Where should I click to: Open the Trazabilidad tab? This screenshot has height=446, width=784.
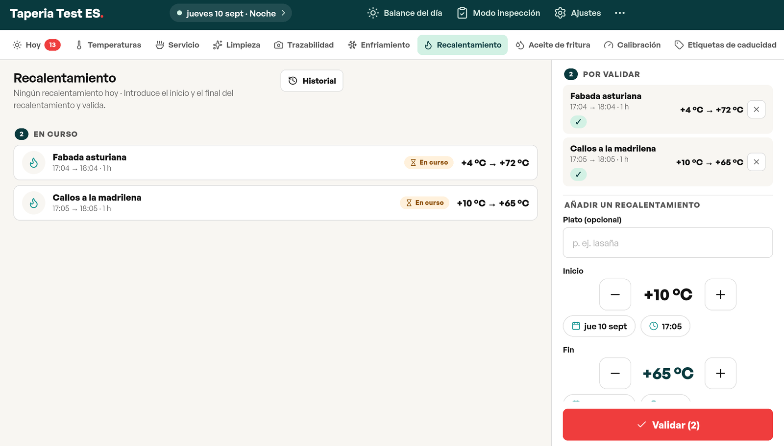click(x=304, y=45)
